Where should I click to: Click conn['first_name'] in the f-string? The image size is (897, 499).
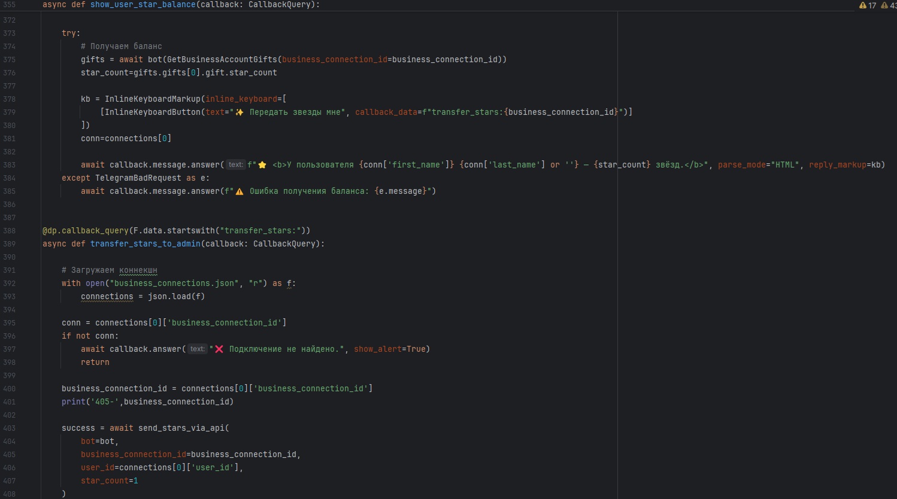(x=407, y=165)
